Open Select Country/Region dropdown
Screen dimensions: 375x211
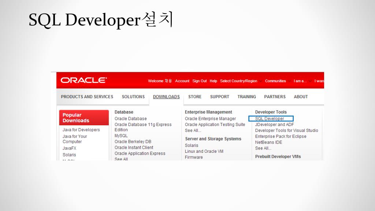point(241,81)
